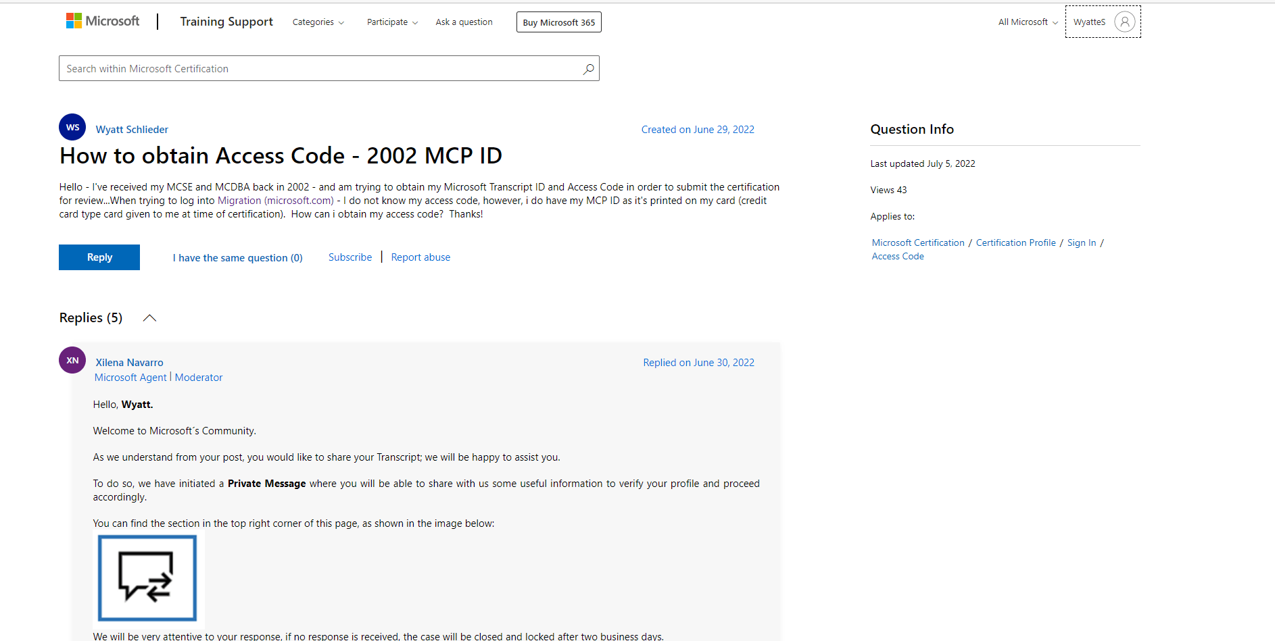Click the Moderator label
The image size is (1275, 641).
click(199, 378)
